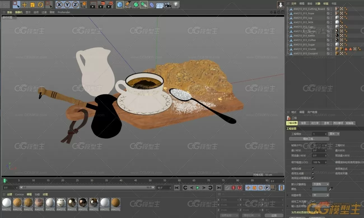Select the live selection arrow tool
The width and height of the screenshot is (364, 218).
pos(16,4)
